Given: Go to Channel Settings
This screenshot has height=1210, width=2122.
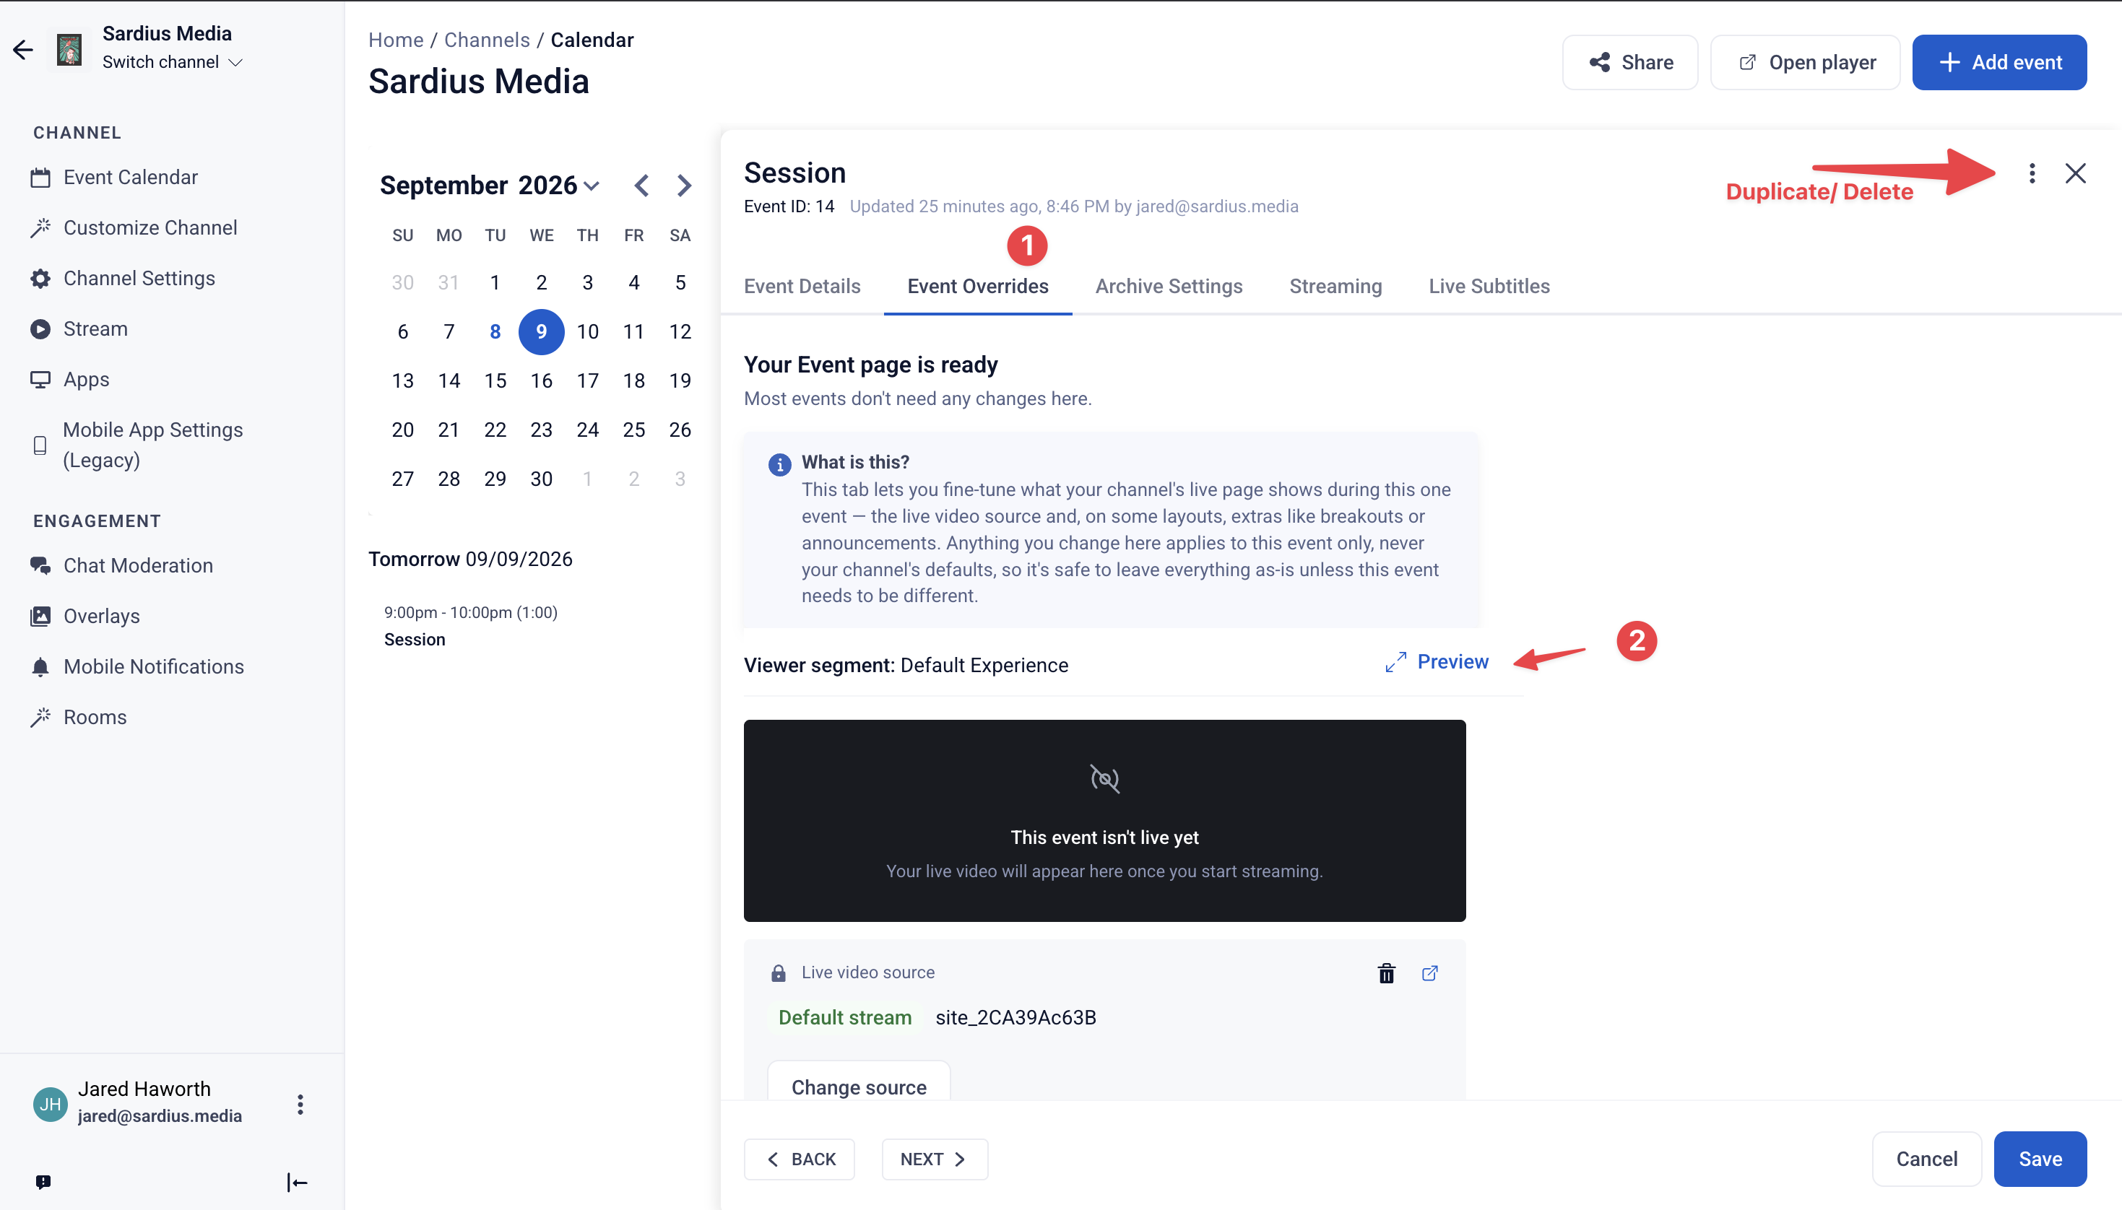Looking at the screenshot, I should (x=123, y=279).
